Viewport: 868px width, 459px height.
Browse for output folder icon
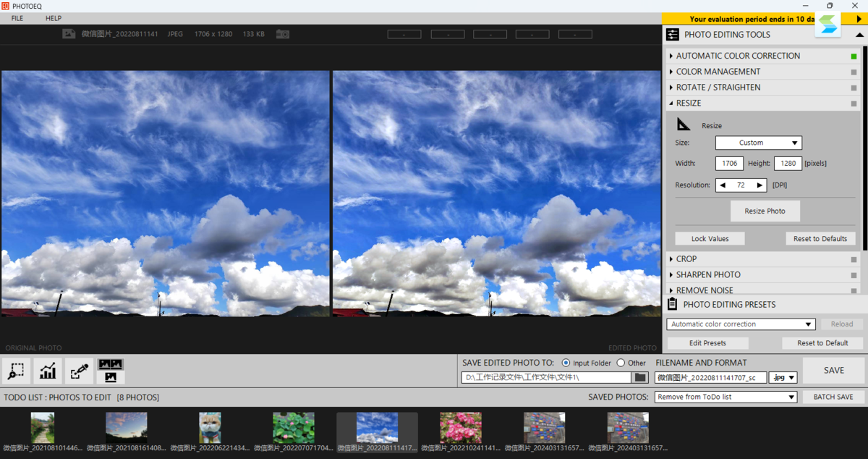click(639, 377)
